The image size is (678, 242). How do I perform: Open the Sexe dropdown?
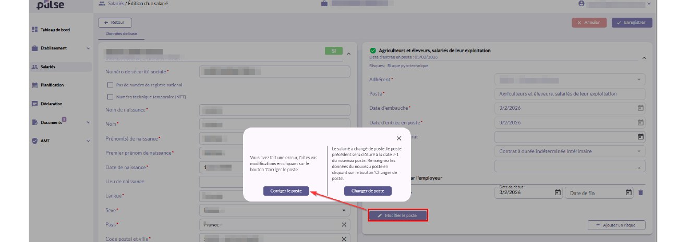[x=274, y=210]
